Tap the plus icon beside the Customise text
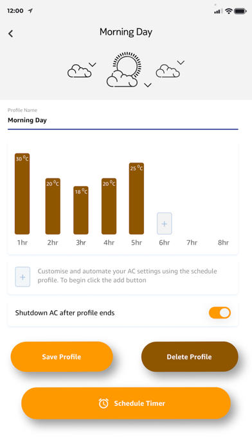Viewport: 252px width, 447px height. coord(22,277)
